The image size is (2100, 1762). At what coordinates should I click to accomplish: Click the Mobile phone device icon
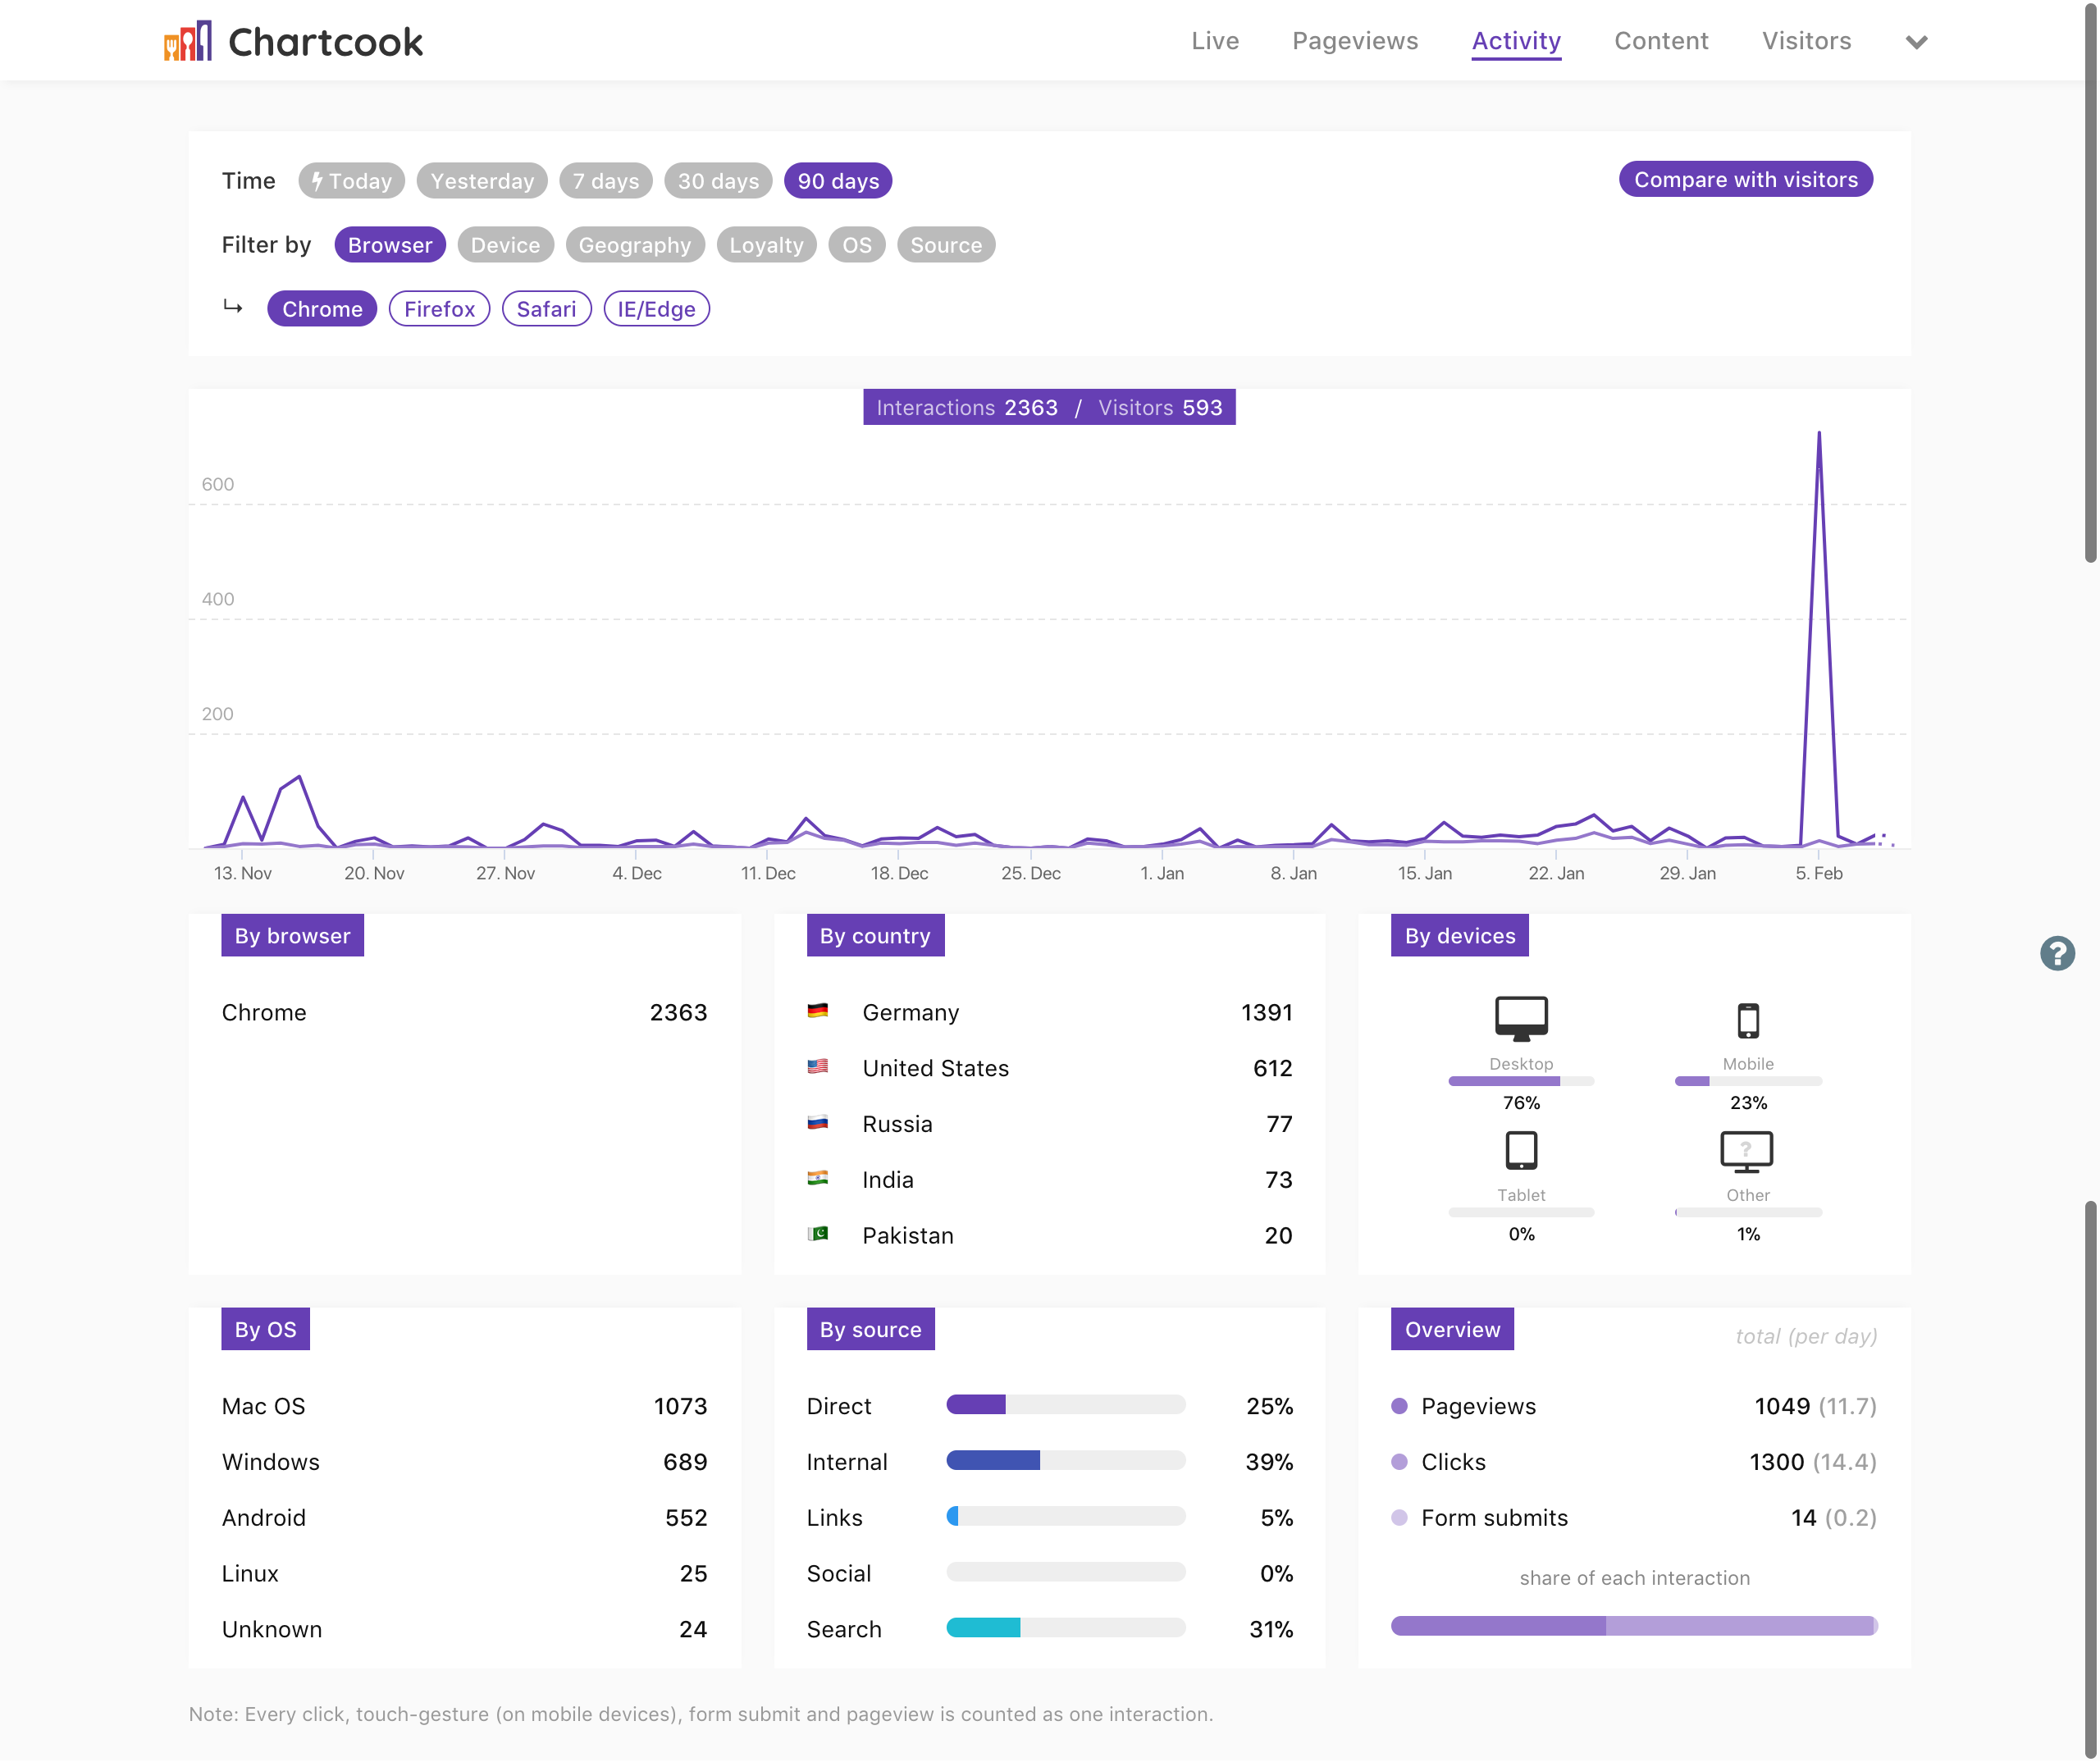(x=1747, y=1021)
